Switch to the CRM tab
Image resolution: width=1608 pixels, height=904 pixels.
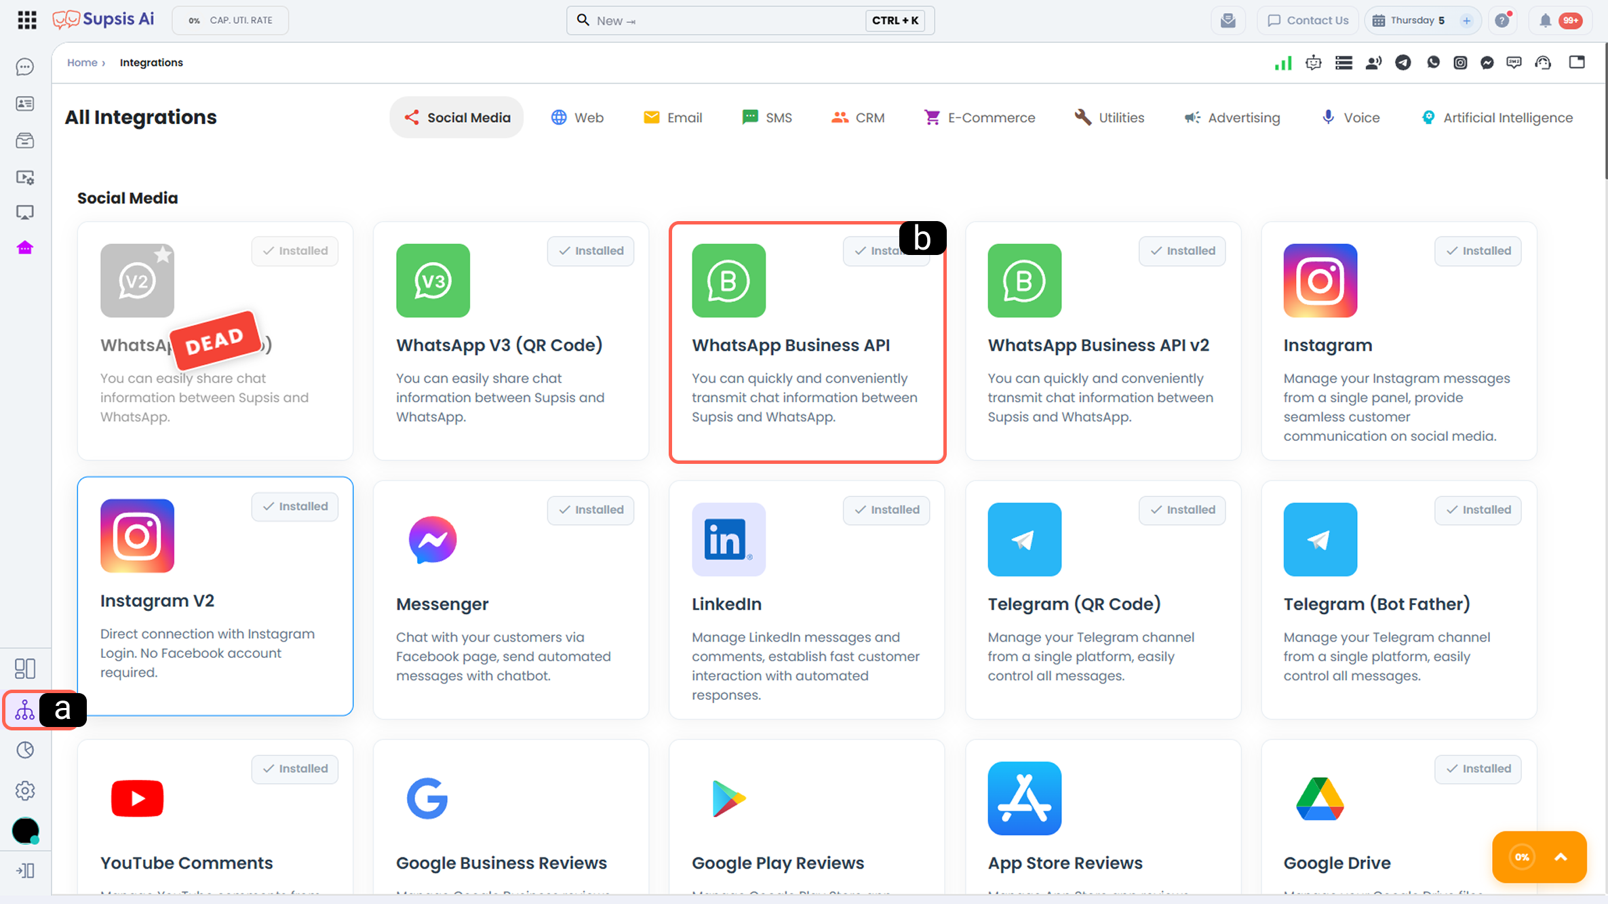pos(858,117)
